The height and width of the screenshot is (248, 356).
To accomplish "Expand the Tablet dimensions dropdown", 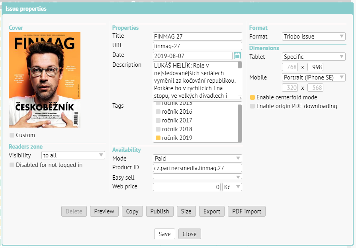I will [x=313, y=57].
